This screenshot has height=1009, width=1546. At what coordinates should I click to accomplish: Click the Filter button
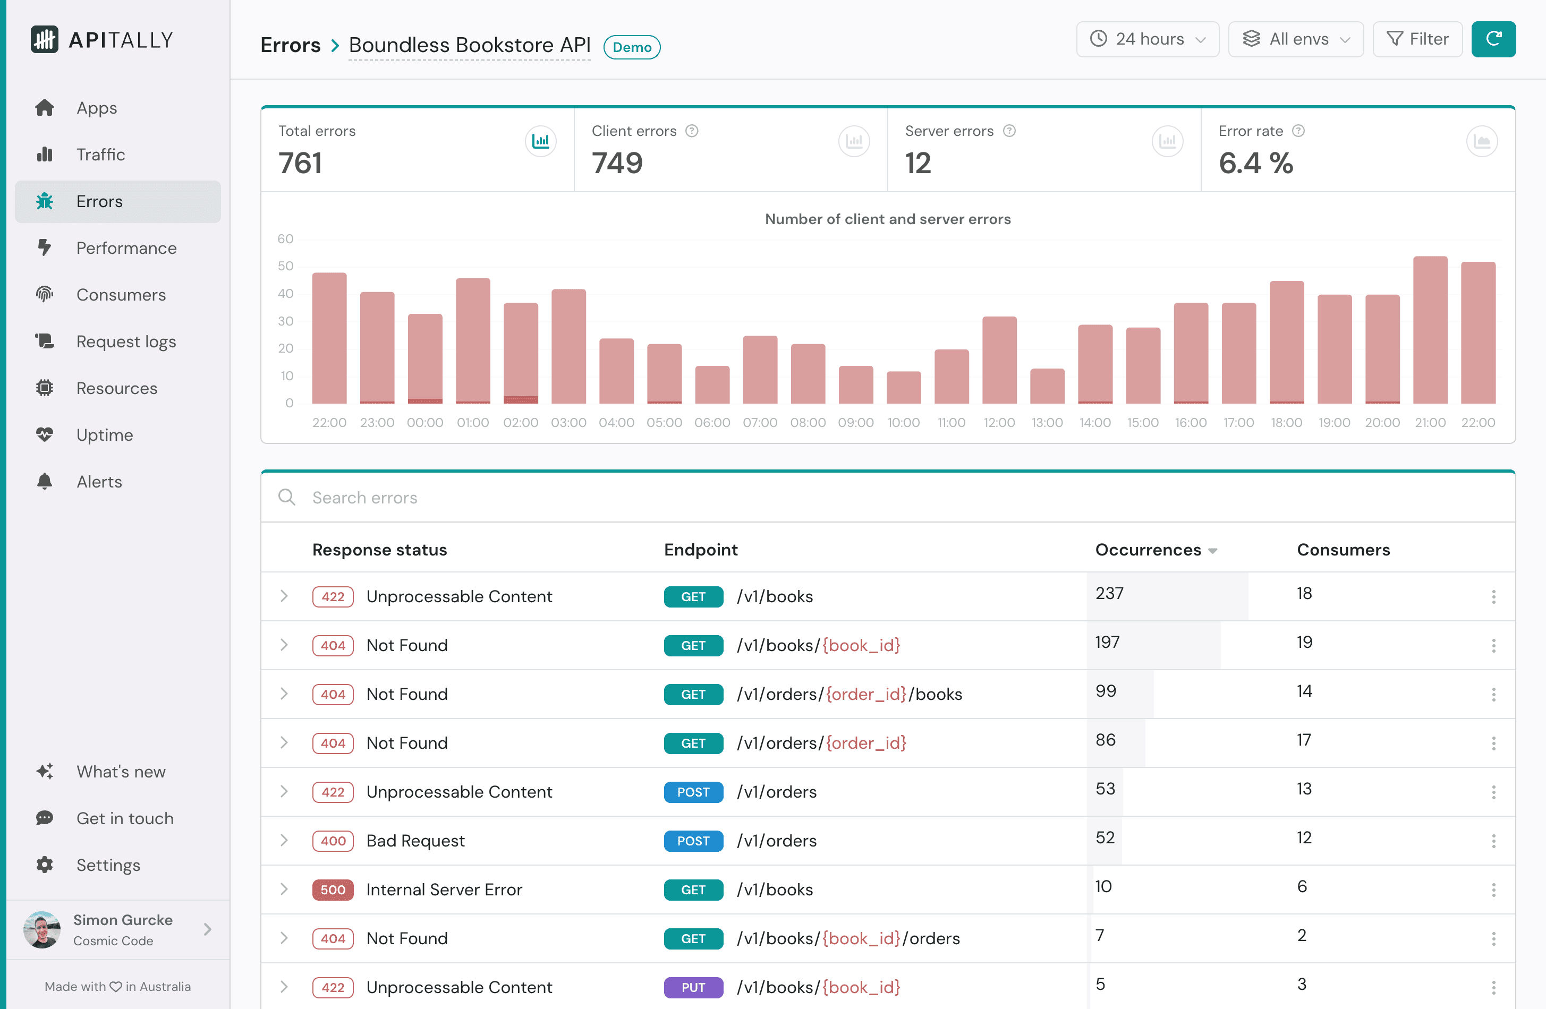(x=1417, y=39)
